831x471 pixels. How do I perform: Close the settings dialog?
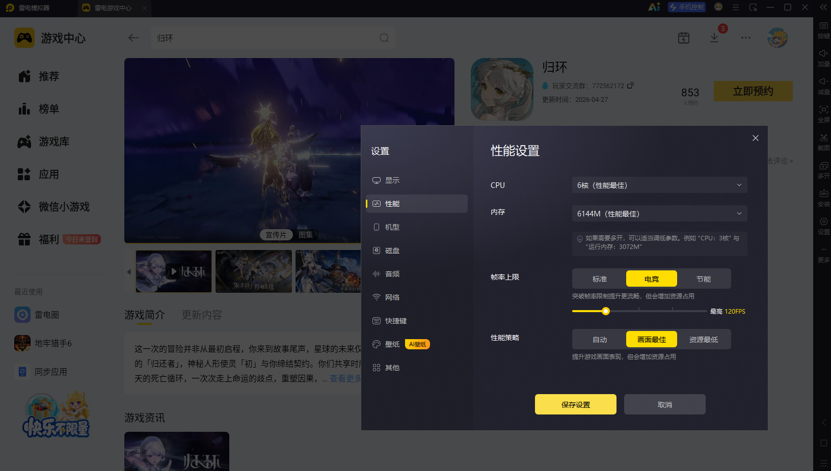[x=756, y=138]
